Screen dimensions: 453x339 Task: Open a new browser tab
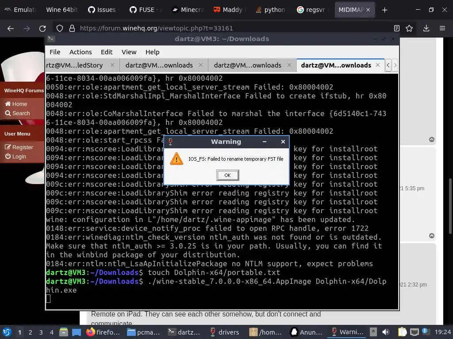(x=384, y=10)
